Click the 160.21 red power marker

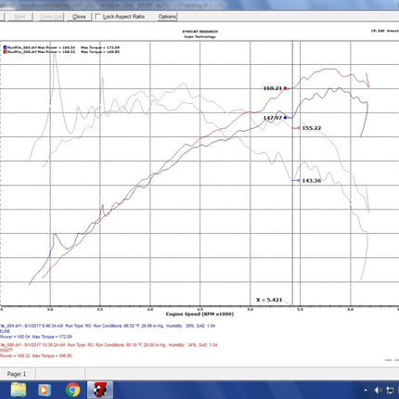point(285,88)
